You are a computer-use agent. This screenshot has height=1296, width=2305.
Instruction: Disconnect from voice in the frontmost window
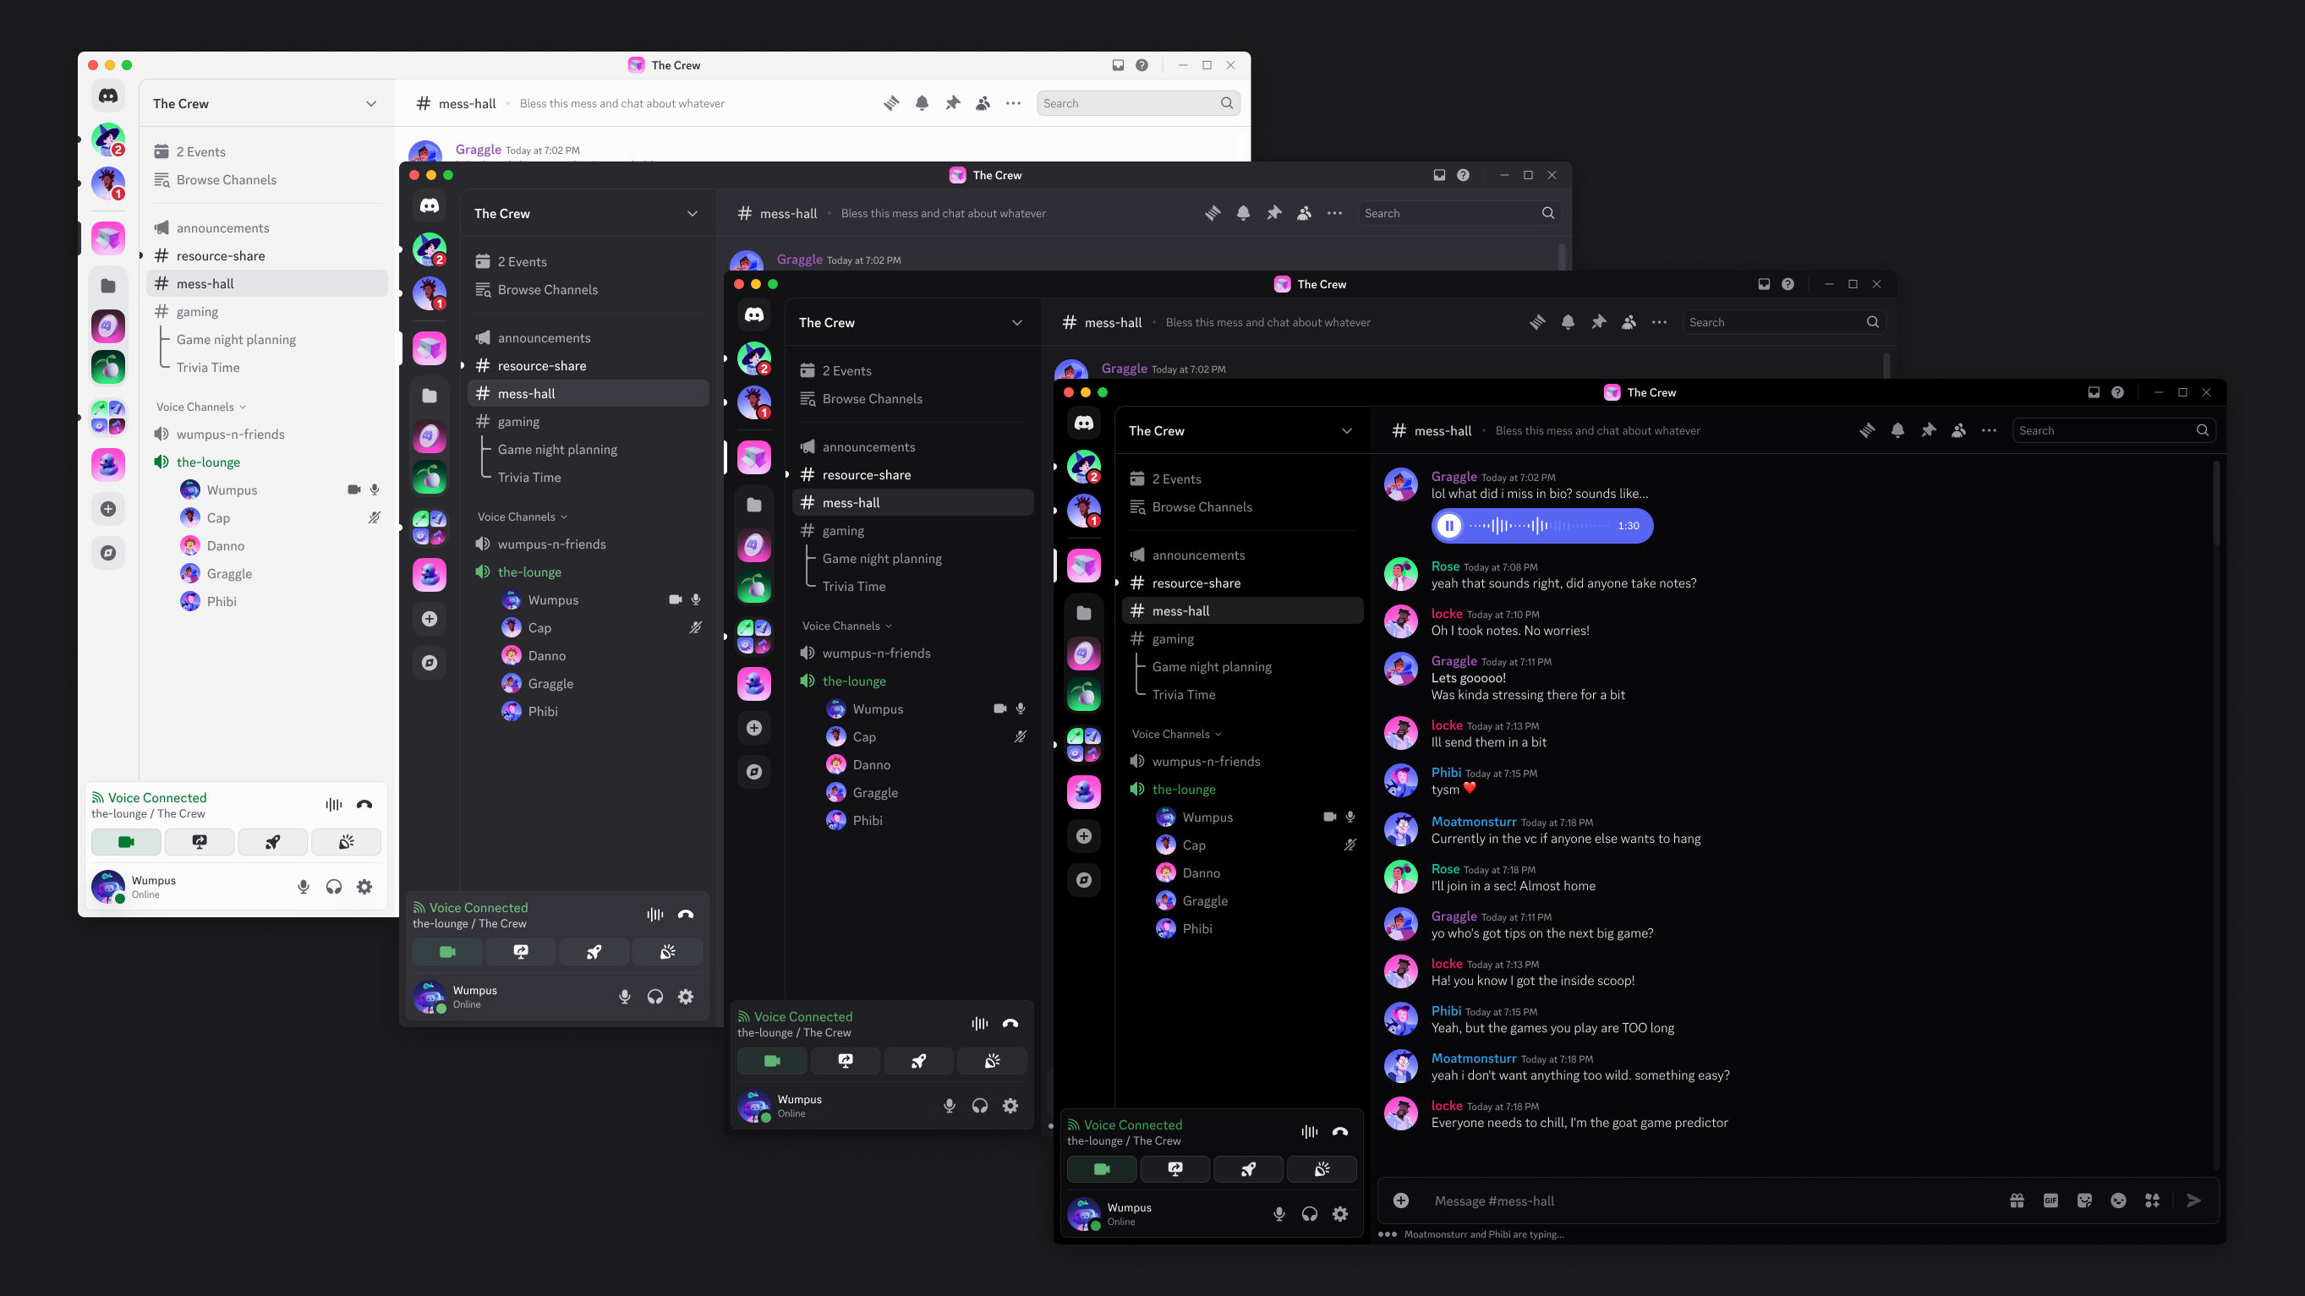[1339, 1132]
